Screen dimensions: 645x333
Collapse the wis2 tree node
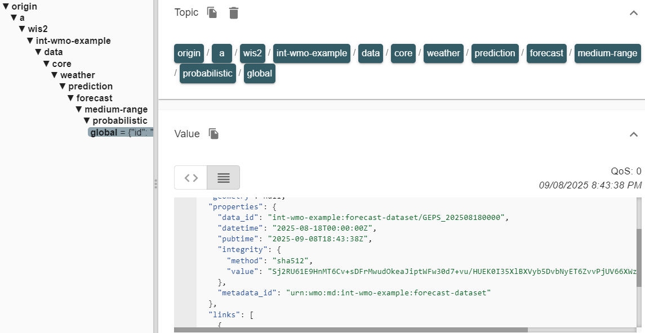pyautogui.click(x=22, y=29)
